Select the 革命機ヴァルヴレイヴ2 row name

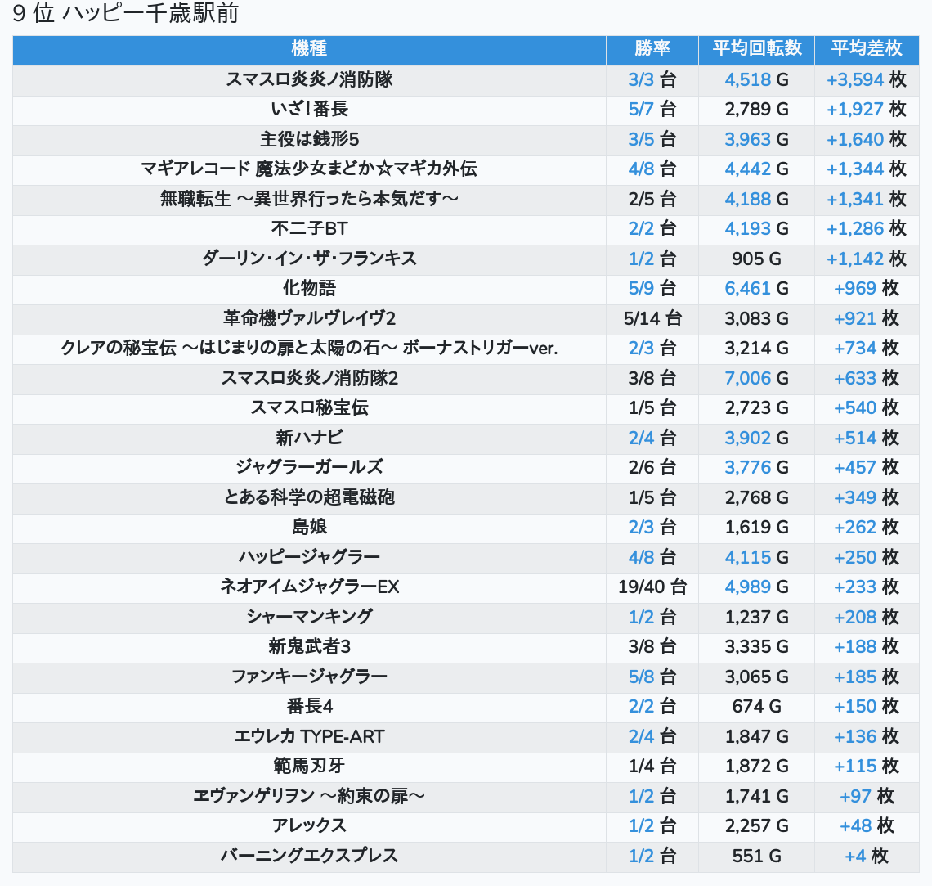309,319
